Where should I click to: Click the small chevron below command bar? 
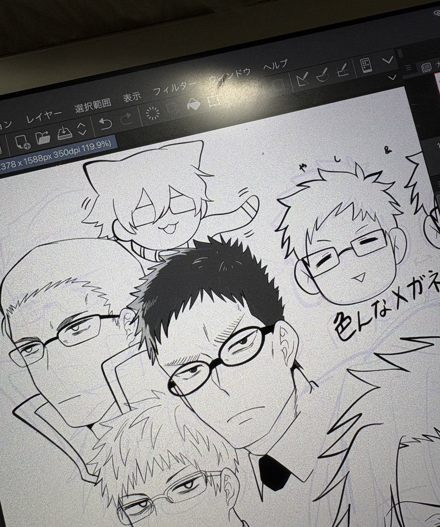coord(392,77)
